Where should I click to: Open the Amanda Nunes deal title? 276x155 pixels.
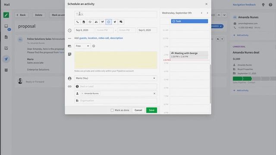tap(246, 53)
